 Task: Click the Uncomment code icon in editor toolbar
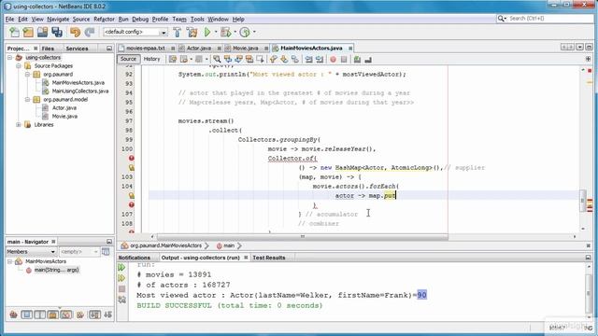(x=368, y=59)
